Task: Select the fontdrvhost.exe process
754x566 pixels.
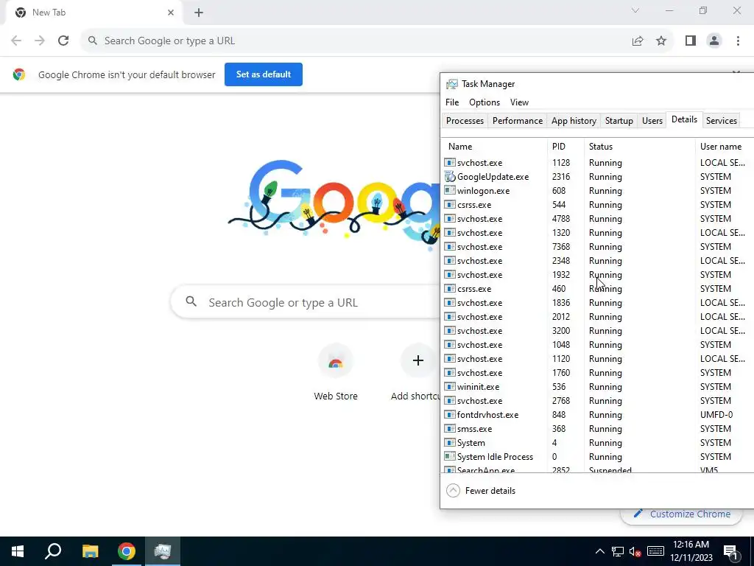Action: [598, 414]
